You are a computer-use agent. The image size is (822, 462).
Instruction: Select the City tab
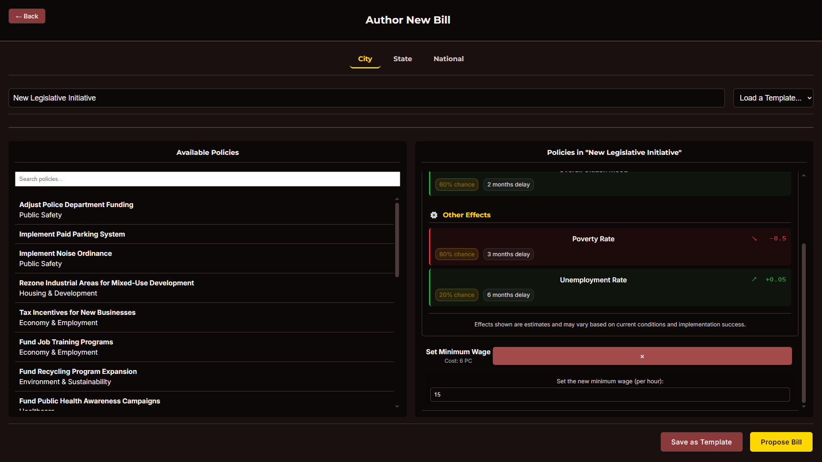365,59
